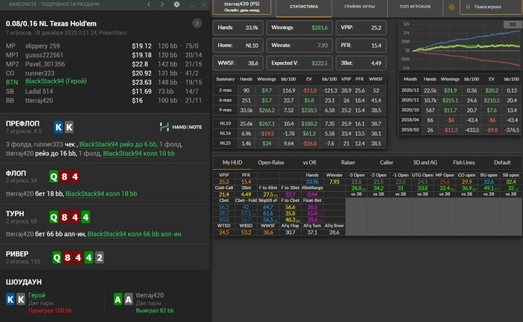This screenshot has height=322, width=523.
Task: Select the 2020/10 month row
Action: point(460,110)
